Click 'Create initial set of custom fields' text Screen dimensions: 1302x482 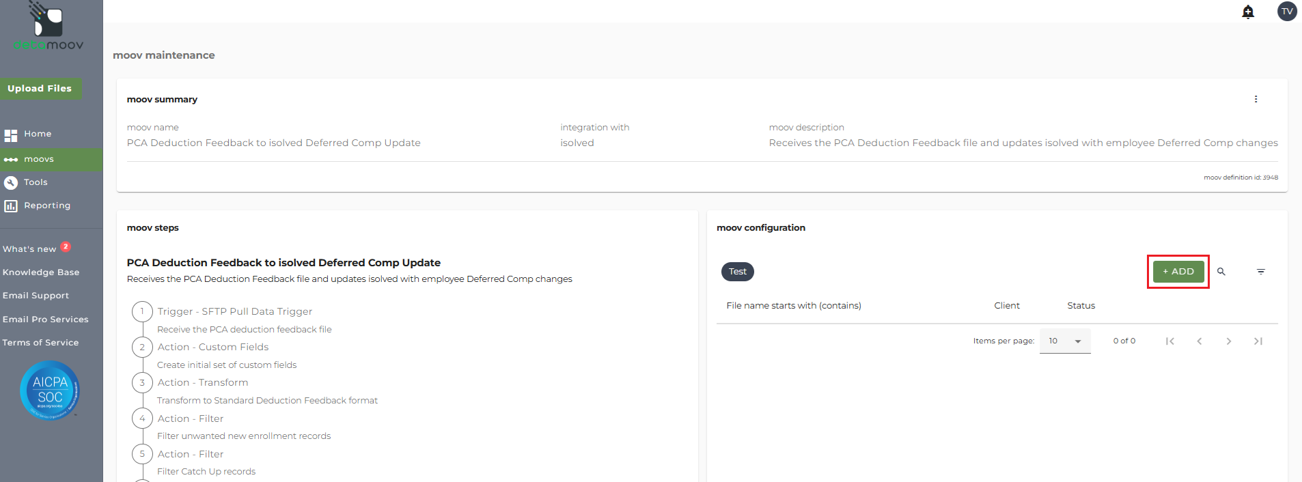227,365
